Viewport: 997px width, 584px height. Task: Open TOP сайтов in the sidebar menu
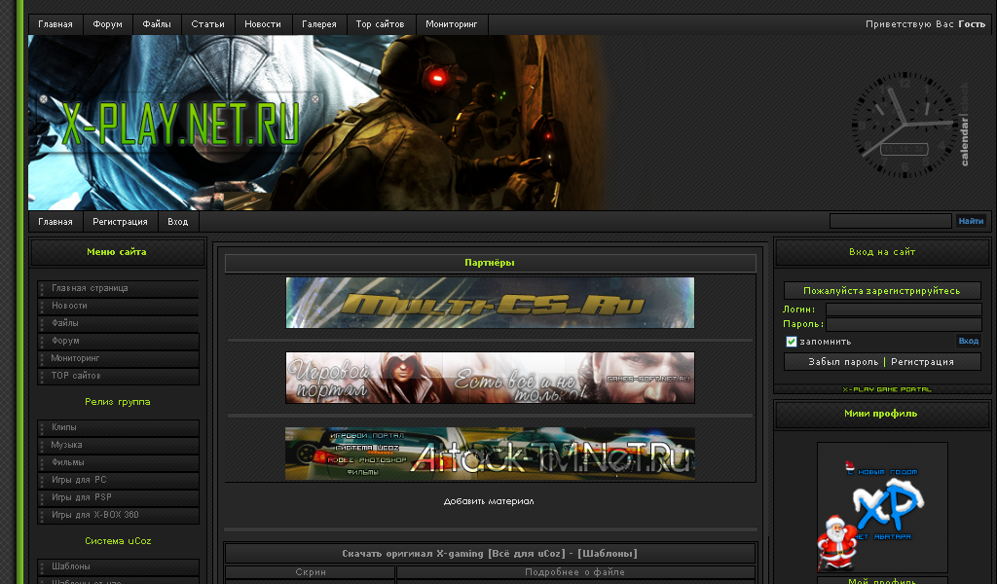[x=118, y=377]
